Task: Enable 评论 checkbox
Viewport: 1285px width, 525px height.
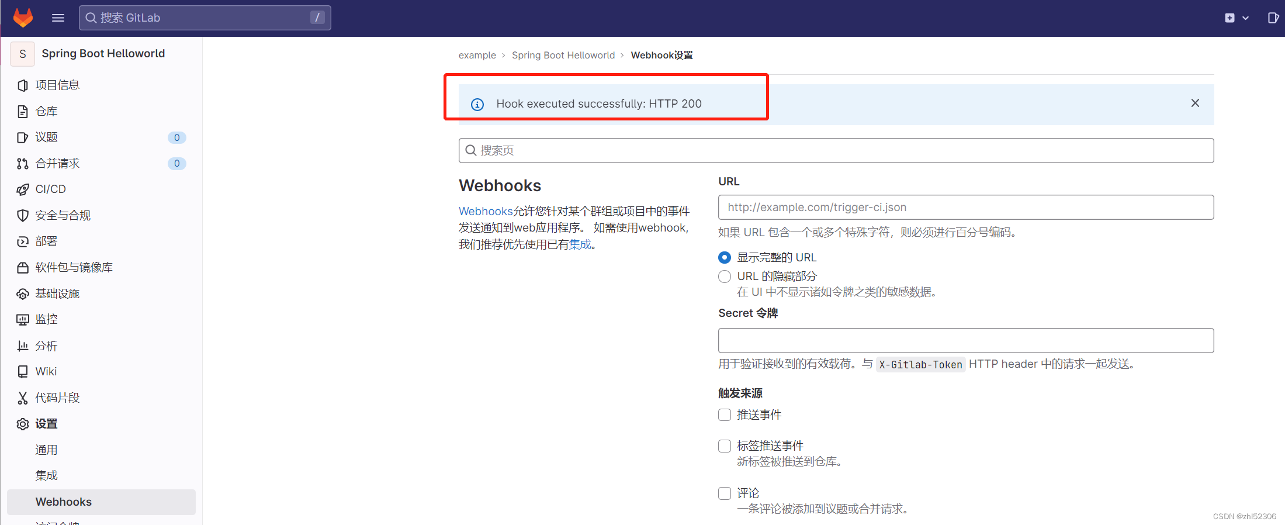Action: point(725,493)
